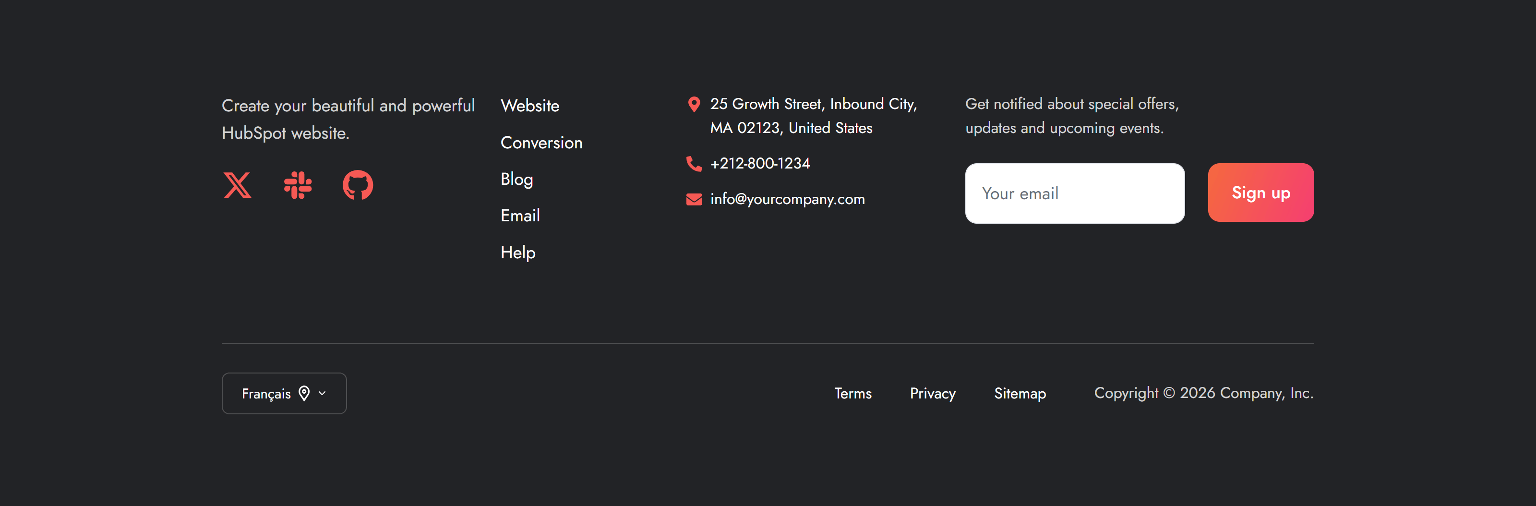The width and height of the screenshot is (1536, 506).
Task: Navigate to the Blog link
Action: coord(516,179)
